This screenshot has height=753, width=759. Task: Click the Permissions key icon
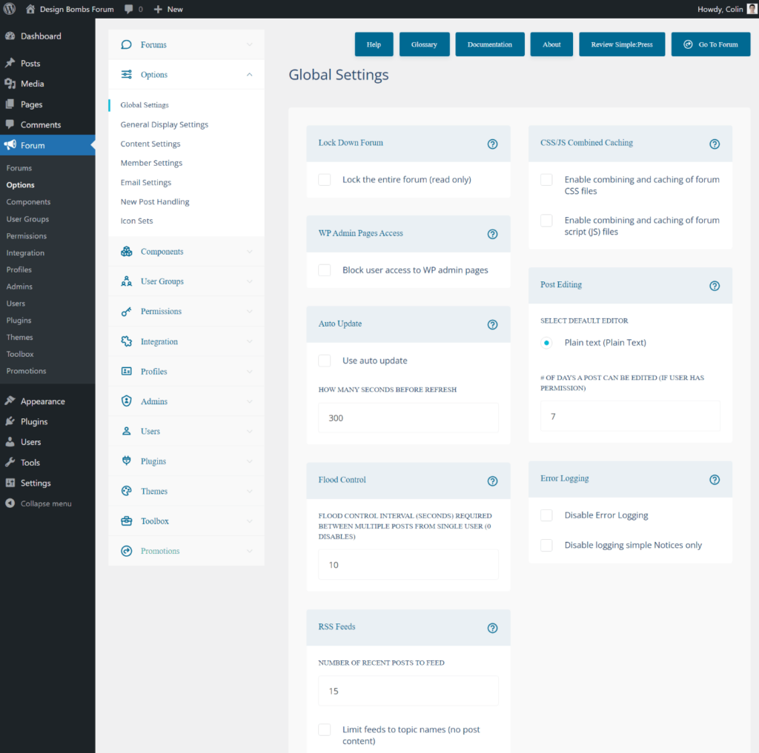(126, 312)
